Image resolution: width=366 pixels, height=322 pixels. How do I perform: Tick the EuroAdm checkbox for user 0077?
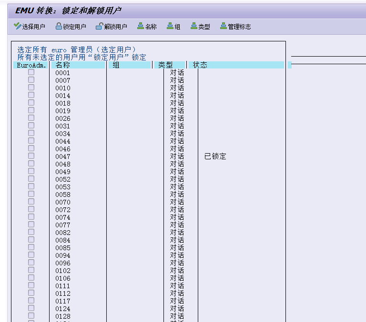[31, 224]
